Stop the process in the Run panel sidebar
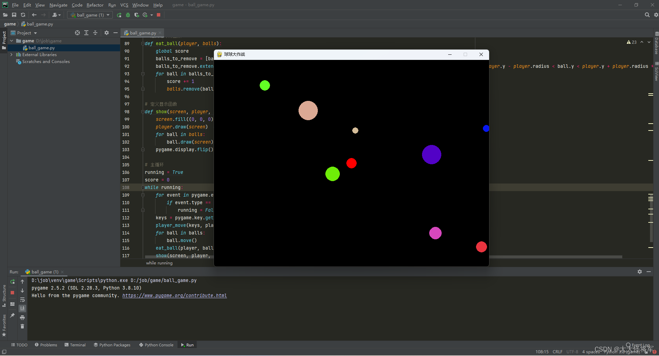Viewport: 659px width, 356px height. click(x=12, y=293)
